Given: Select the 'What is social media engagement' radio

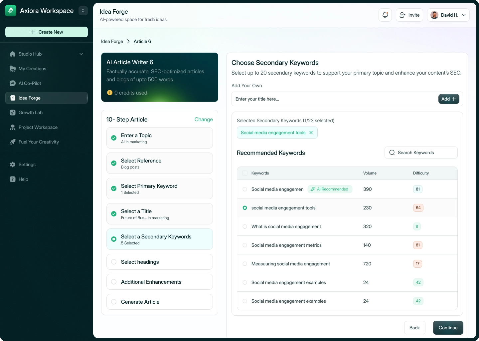Looking at the screenshot, I should pos(245,226).
